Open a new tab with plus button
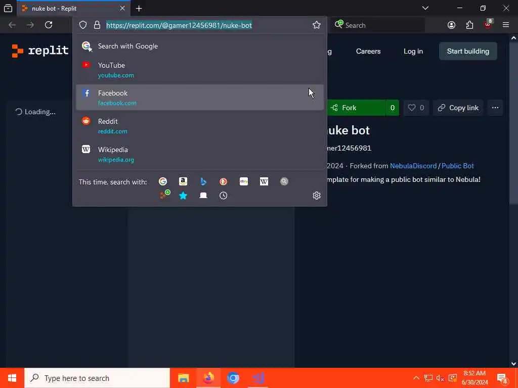 click(x=139, y=9)
